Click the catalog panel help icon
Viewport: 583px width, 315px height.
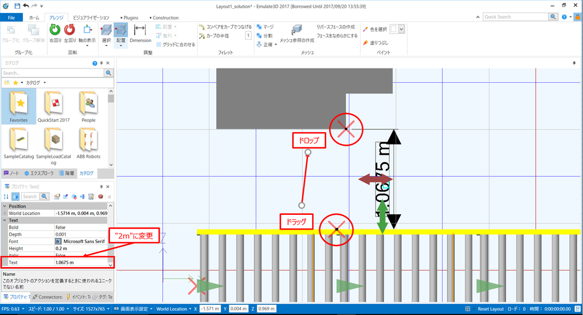[94, 63]
